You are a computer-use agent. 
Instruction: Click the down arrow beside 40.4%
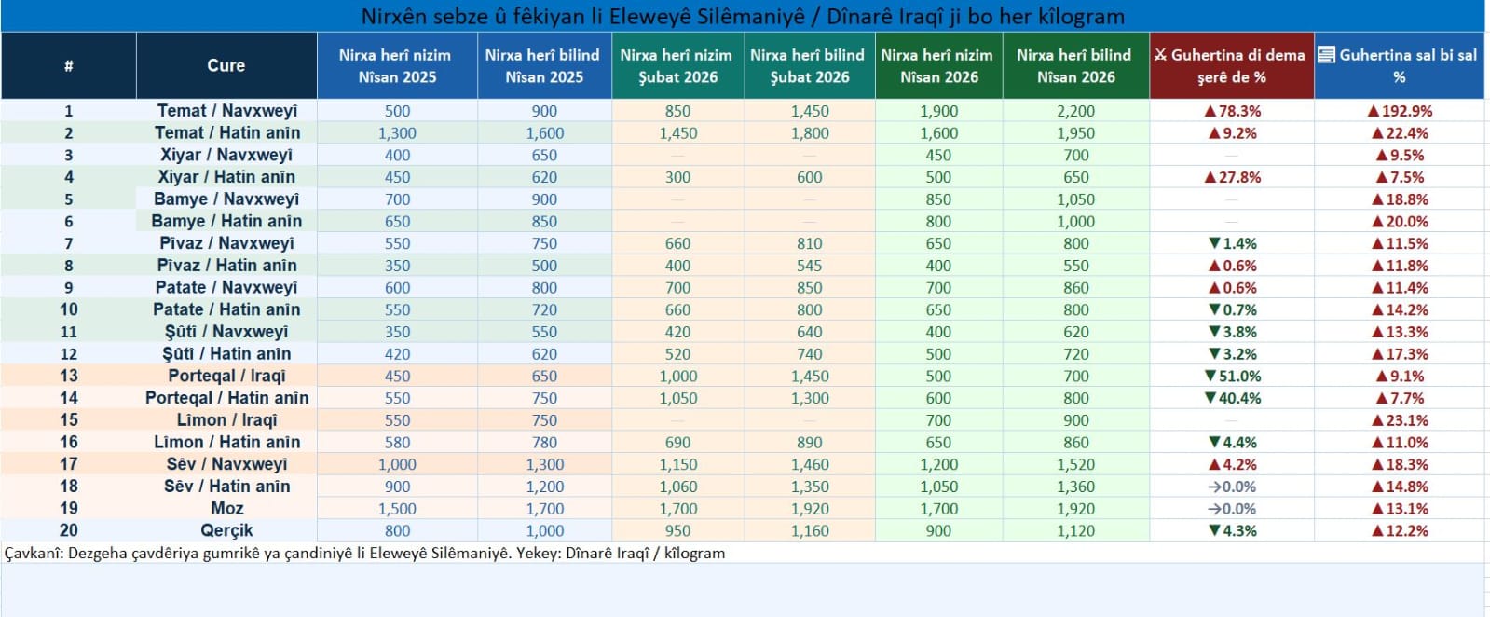coord(1210,398)
